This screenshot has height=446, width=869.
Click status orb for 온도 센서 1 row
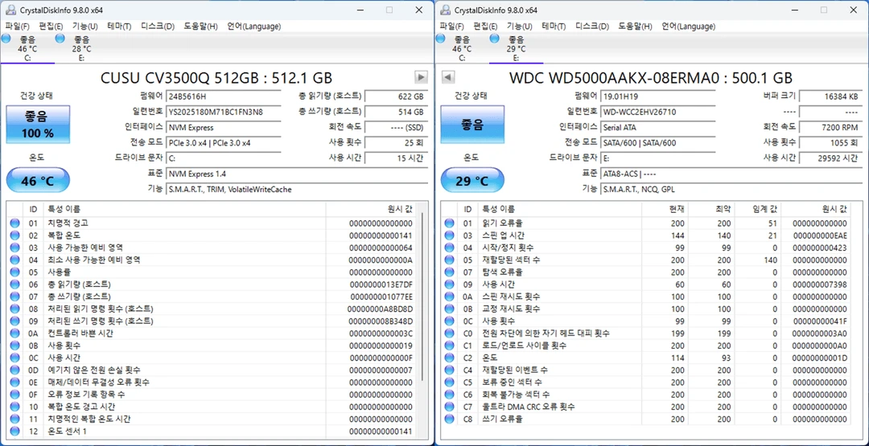click(14, 431)
